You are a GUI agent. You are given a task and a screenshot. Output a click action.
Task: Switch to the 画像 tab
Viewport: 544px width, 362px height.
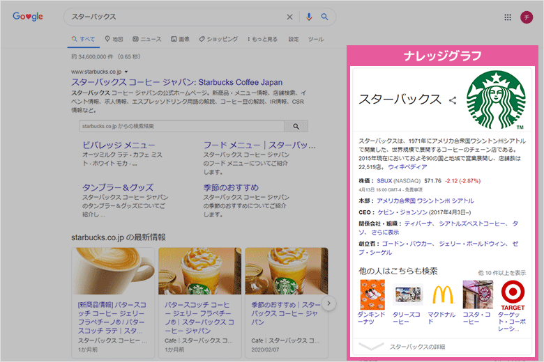point(180,39)
